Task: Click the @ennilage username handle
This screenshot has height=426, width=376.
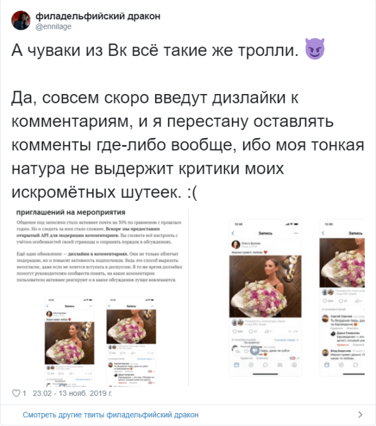Action: tap(53, 26)
